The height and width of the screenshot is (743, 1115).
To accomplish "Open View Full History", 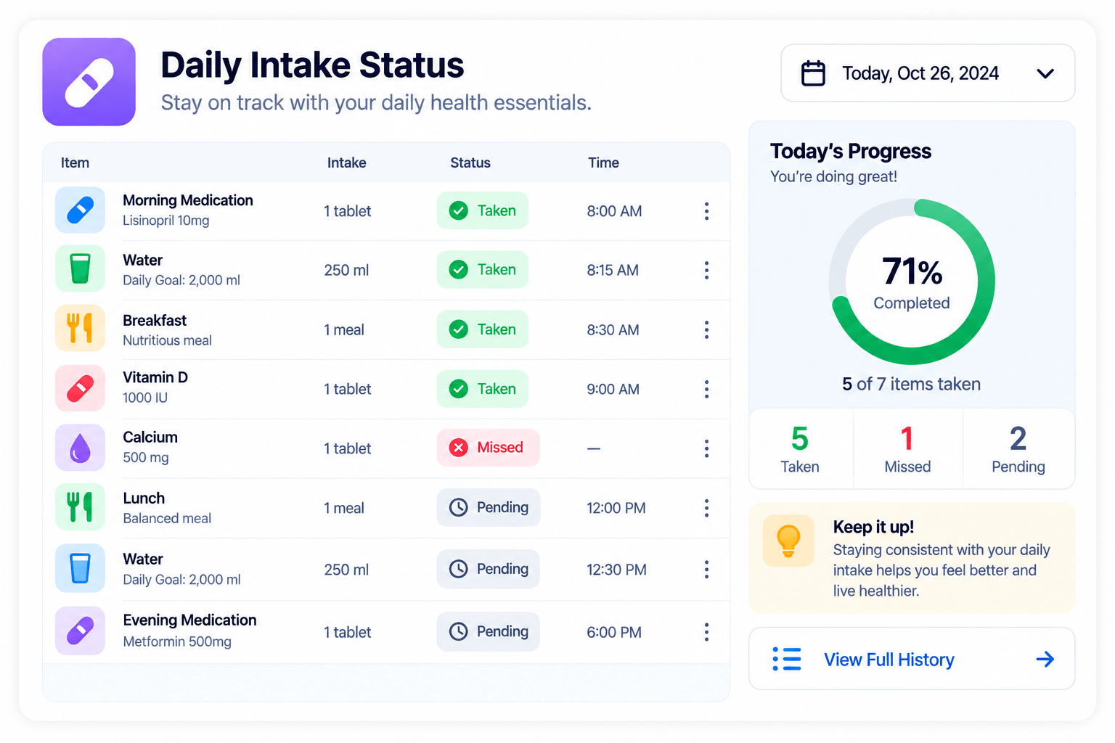I will (912, 659).
